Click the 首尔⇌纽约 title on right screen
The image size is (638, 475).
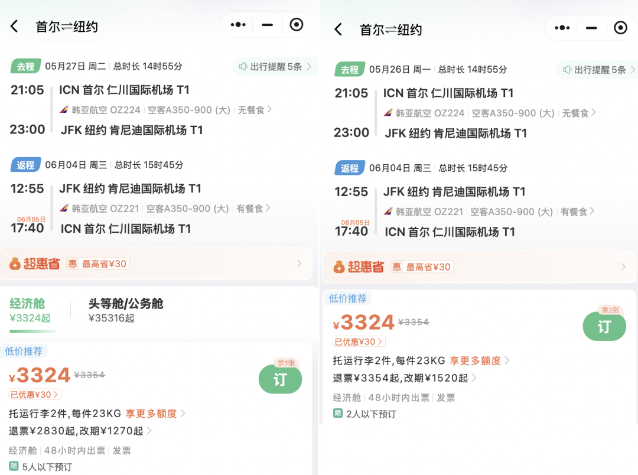coord(390,30)
